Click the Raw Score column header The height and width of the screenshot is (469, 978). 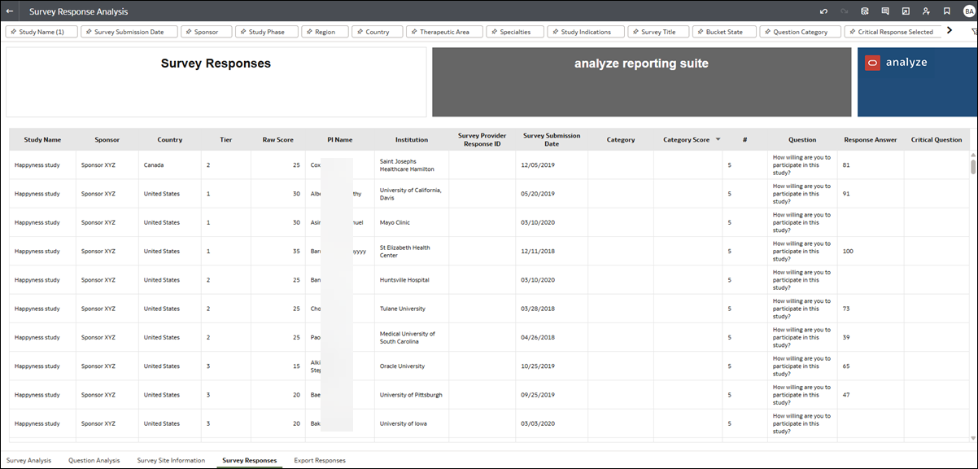[277, 139]
